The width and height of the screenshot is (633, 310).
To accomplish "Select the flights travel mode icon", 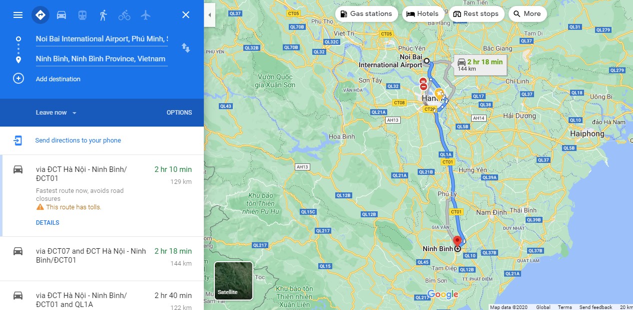I will [145, 15].
